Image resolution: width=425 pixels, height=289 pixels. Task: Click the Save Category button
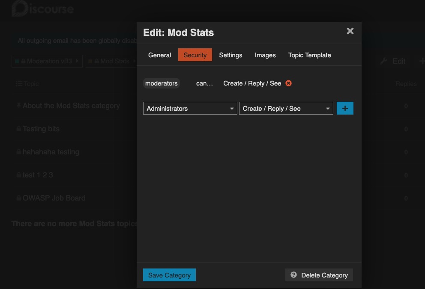pos(169,275)
